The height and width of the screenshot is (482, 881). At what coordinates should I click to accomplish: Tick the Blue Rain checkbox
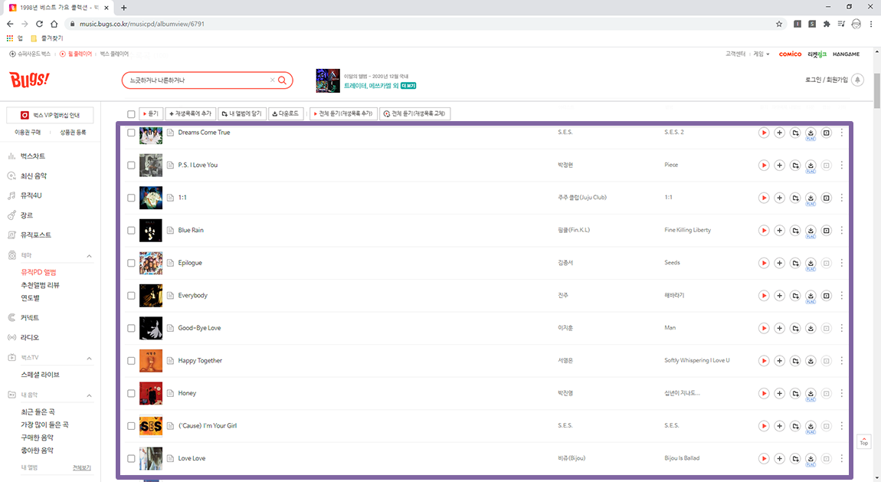click(x=131, y=231)
